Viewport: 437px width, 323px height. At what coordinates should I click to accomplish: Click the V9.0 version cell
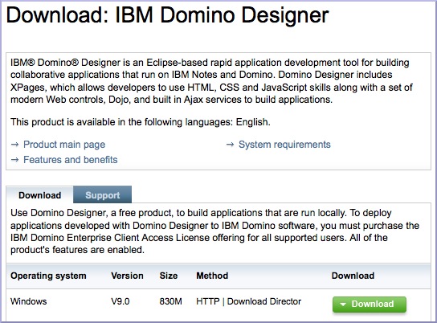(x=120, y=301)
